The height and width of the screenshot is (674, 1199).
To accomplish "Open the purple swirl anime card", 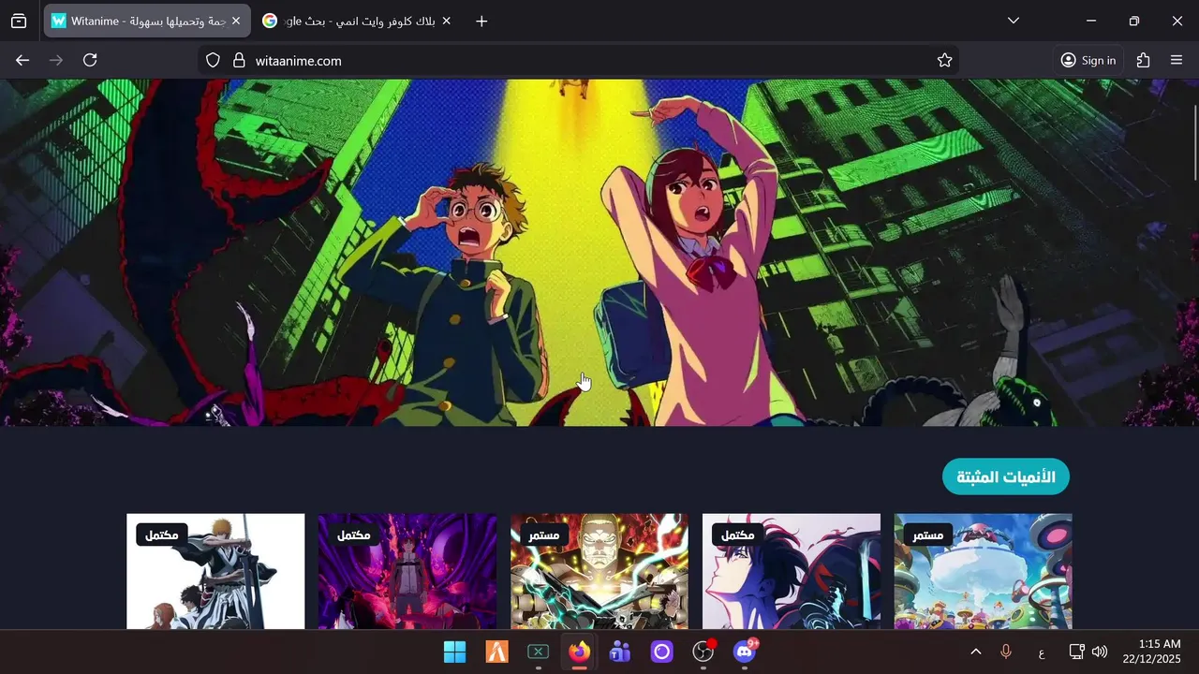I will click(x=407, y=571).
